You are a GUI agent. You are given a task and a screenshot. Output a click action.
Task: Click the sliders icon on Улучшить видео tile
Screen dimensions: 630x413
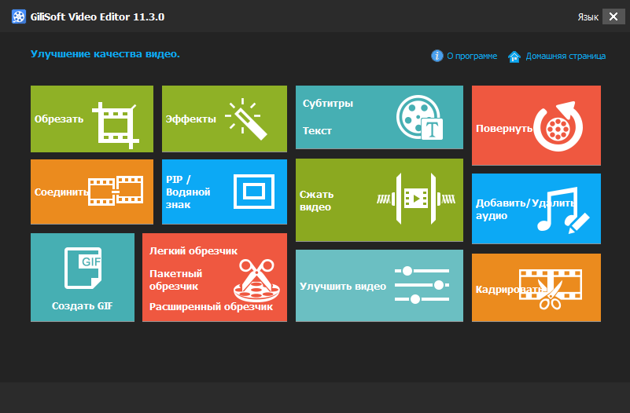point(422,285)
